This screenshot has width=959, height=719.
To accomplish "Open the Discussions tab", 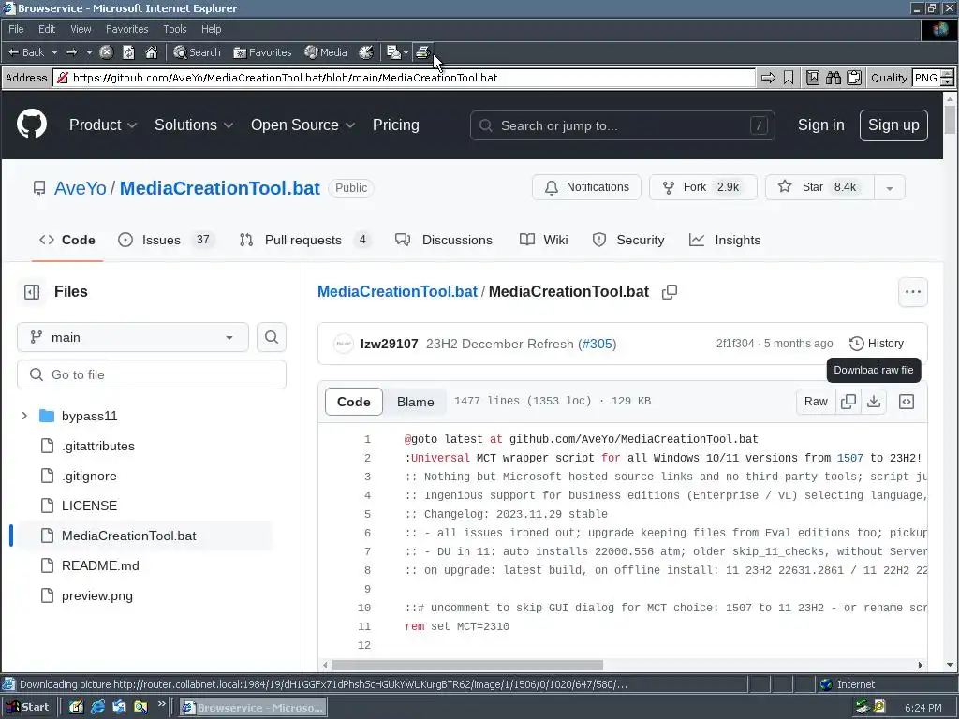I will (x=444, y=240).
